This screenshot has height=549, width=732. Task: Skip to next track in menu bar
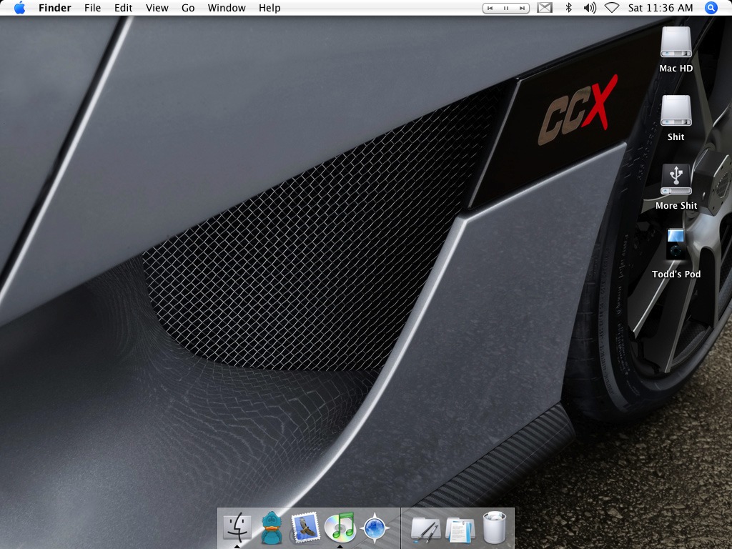(x=522, y=8)
